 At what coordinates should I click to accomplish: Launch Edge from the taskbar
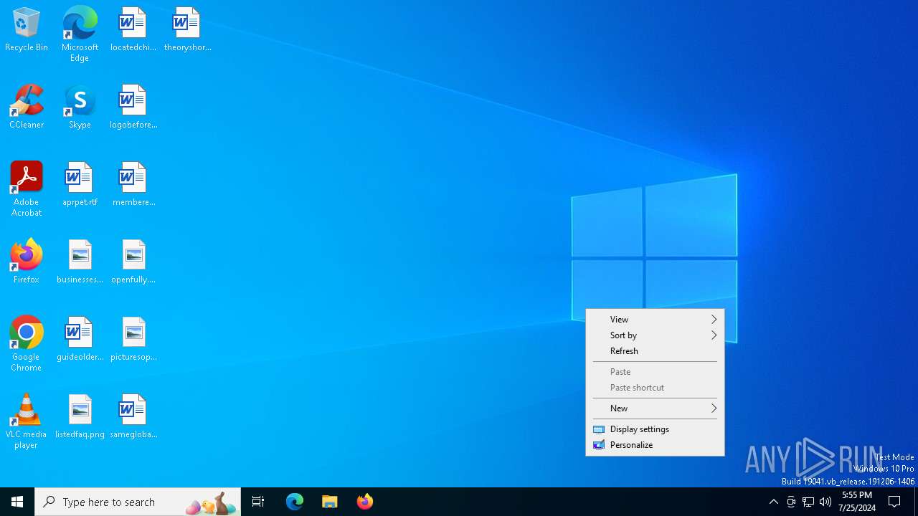click(x=295, y=502)
